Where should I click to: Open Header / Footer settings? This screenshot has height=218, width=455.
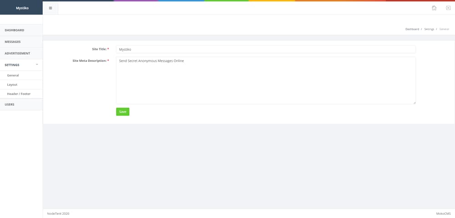(x=19, y=94)
